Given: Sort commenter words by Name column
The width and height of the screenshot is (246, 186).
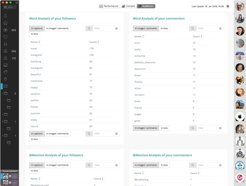Looking at the screenshot, I should (x=139, y=37).
